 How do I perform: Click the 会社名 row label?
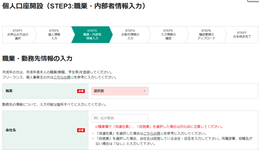[11, 130]
